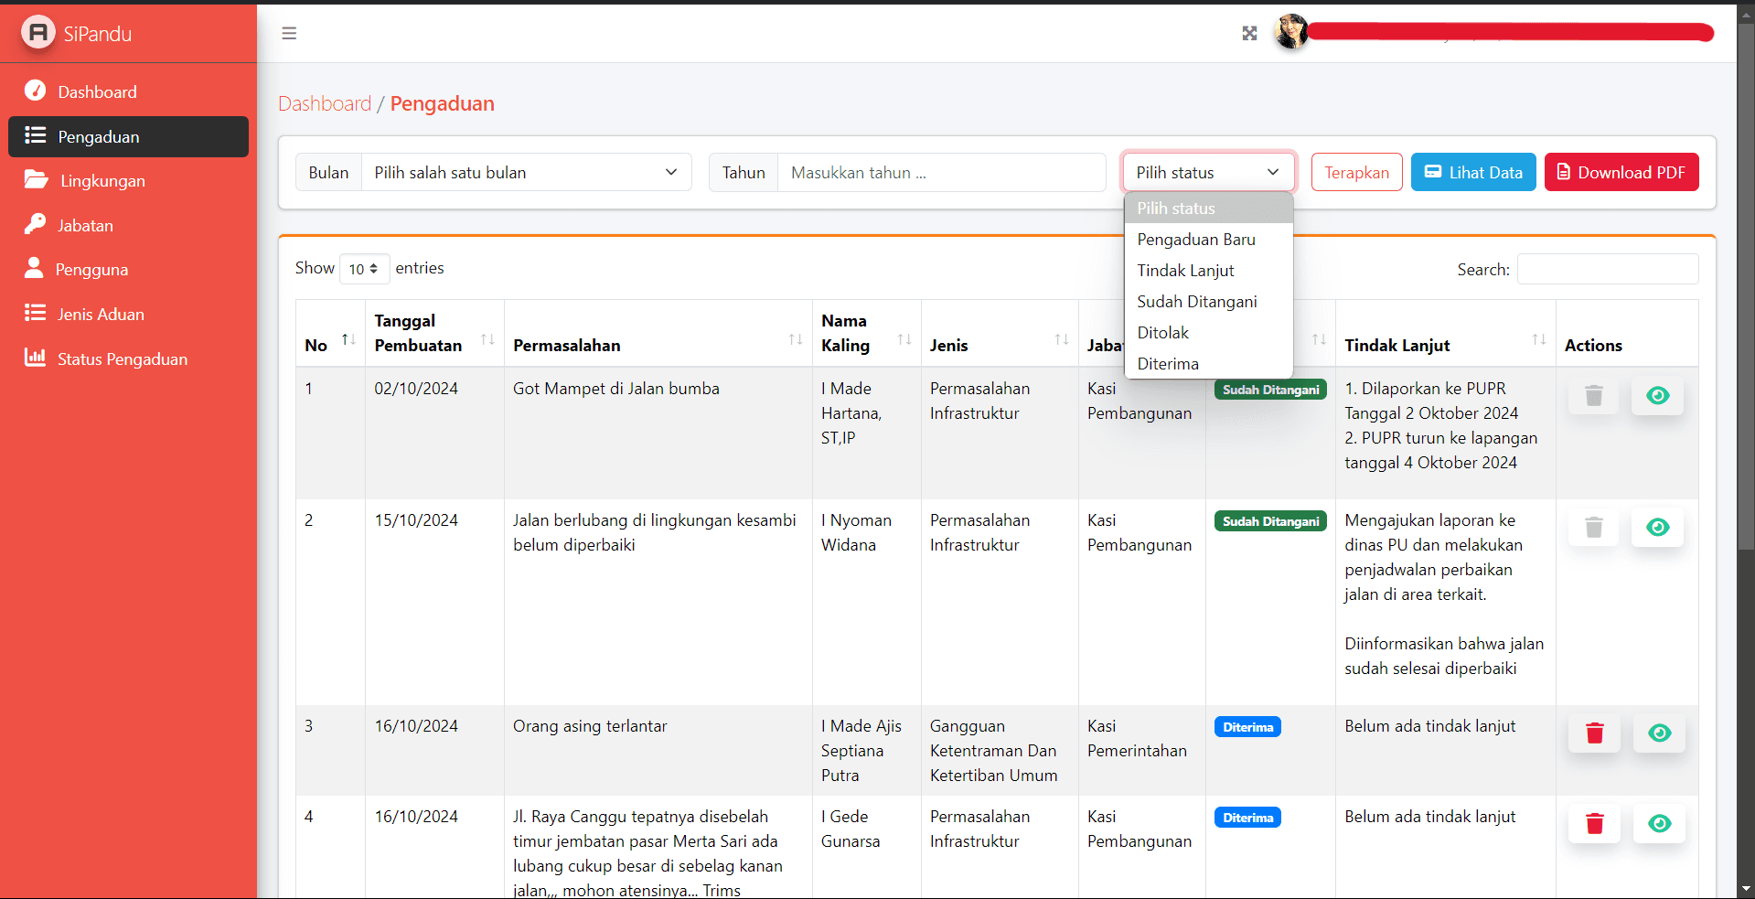Click the table Search field
Screen dimensions: 1755x899
[x=1607, y=269]
